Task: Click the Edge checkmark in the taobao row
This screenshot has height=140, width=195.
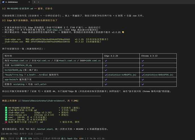Action: 106,61
